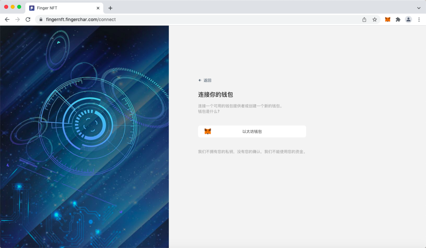
Task: Click the futuristic circular artwork image
Action: click(x=84, y=137)
